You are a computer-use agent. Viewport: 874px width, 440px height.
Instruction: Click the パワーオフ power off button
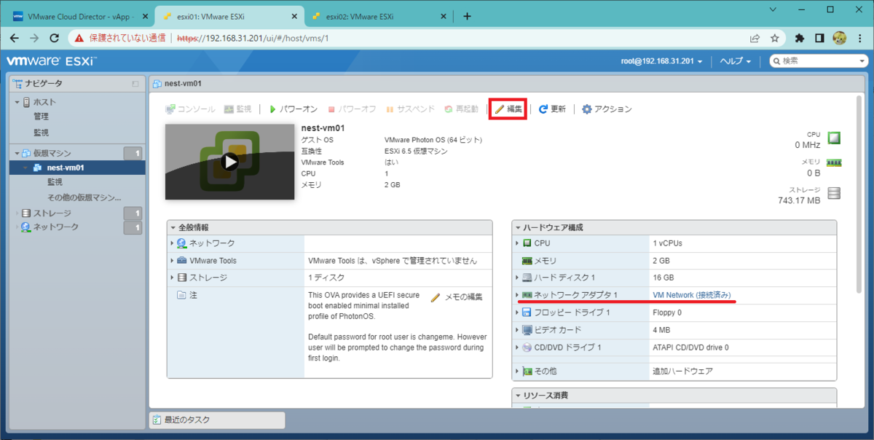[352, 109]
